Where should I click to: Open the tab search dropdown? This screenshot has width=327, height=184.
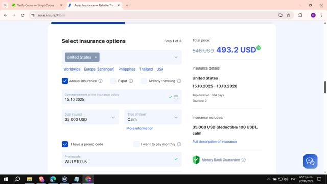(x=5, y=5)
